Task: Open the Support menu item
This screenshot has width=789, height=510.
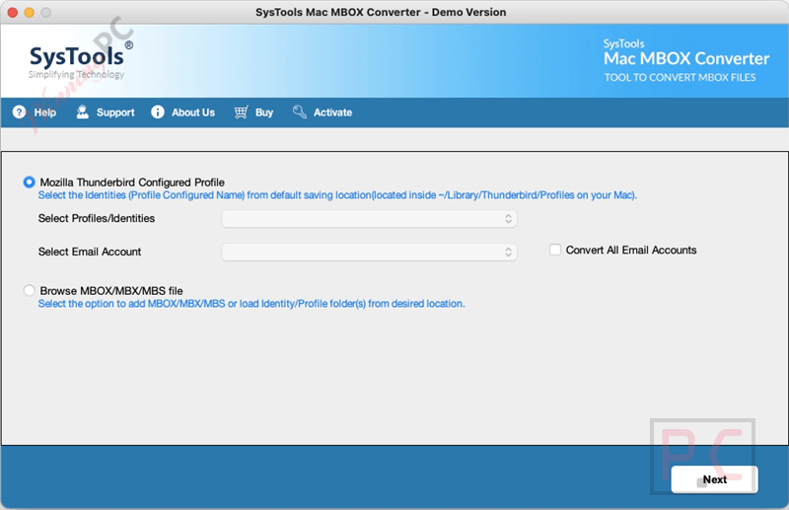Action: [106, 111]
